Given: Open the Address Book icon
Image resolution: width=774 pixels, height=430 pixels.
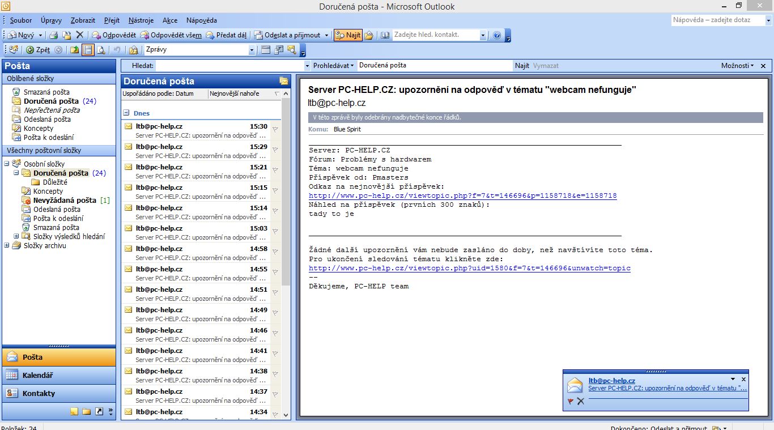Looking at the screenshot, I should pyautogui.click(x=385, y=35).
